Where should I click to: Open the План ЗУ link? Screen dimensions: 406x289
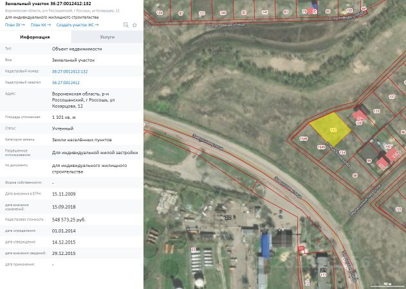(x=14, y=24)
